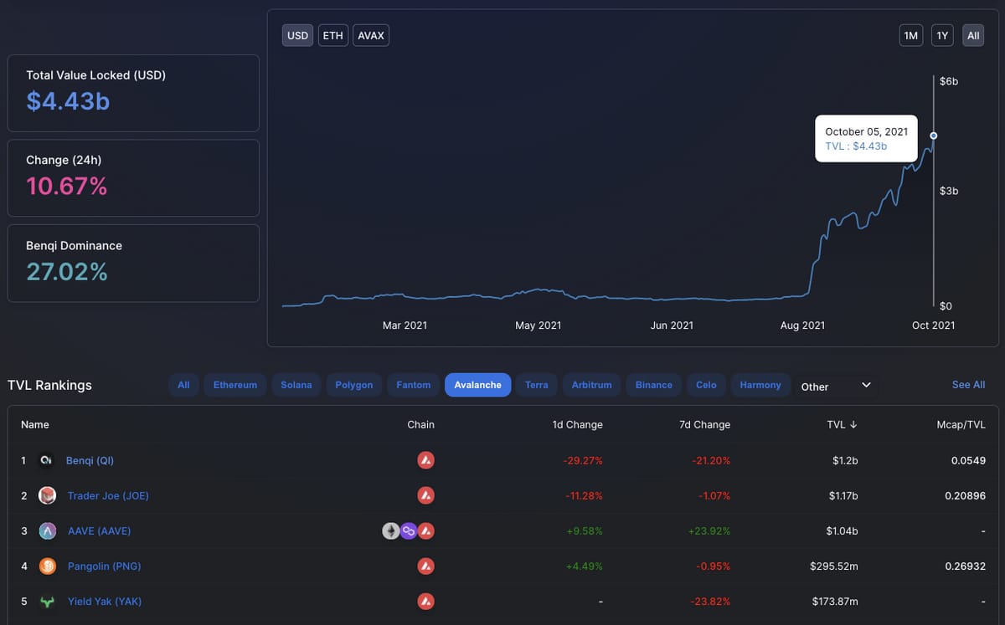Click the 27.02% Benqi Dominance value
The image size is (1005, 625).
(67, 271)
